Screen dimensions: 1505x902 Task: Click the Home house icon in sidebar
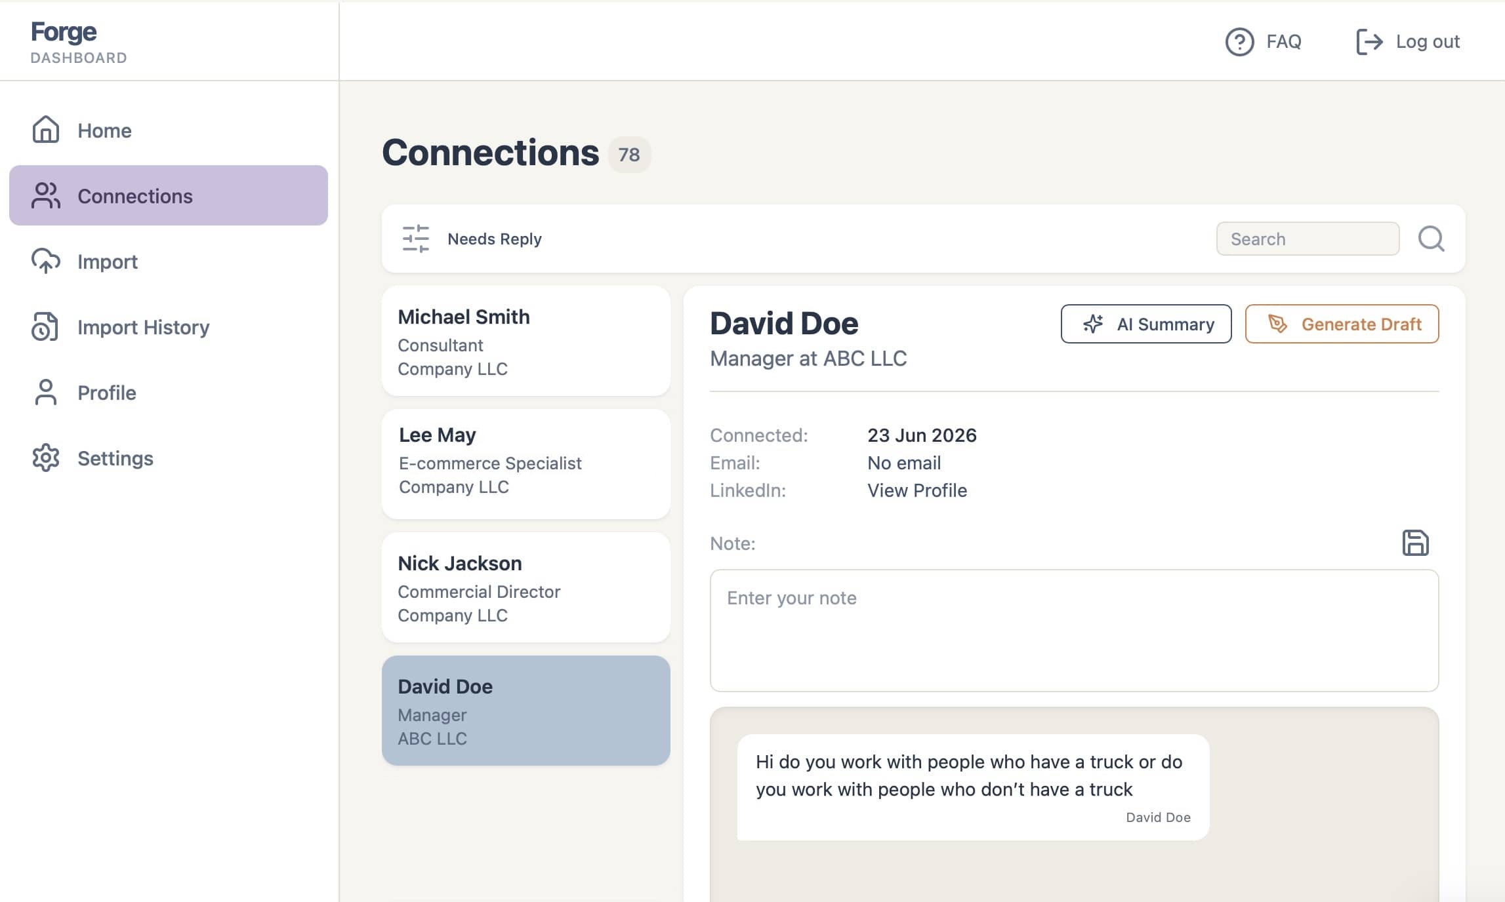pyautogui.click(x=45, y=130)
